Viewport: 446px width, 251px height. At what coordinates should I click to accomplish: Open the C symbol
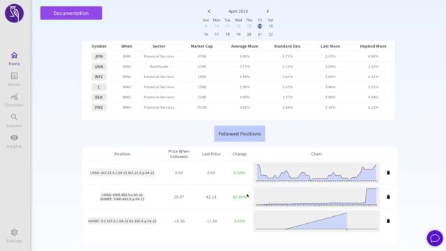point(99,87)
